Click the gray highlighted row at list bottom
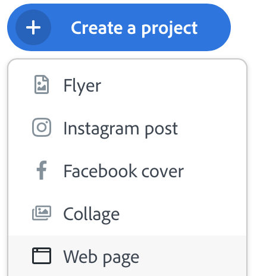Viewport: 257px width, 276px height. 127,256
